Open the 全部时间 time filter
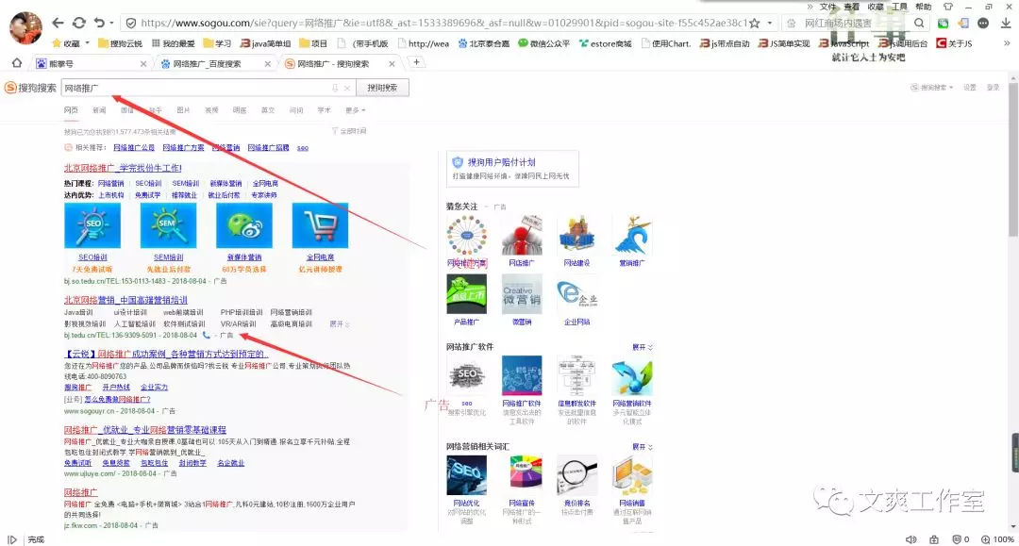Image resolution: width=1019 pixels, height=546 pixels. [x=350, y=131]
